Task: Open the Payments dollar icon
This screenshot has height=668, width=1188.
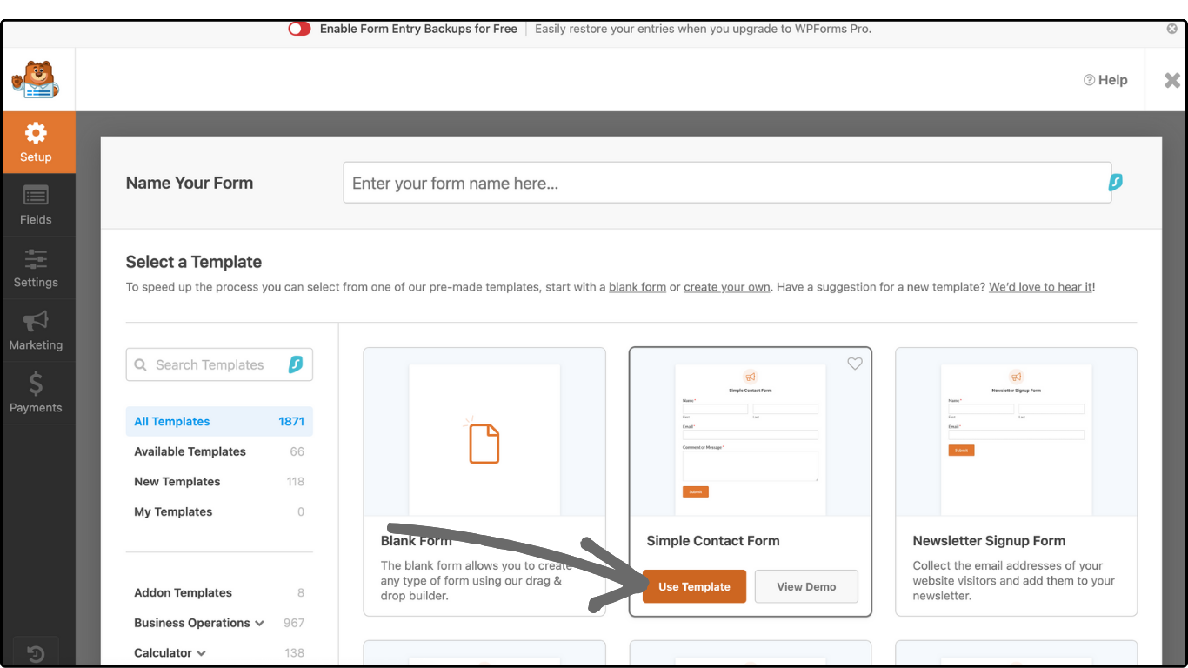Action: [x=36, y=383]
